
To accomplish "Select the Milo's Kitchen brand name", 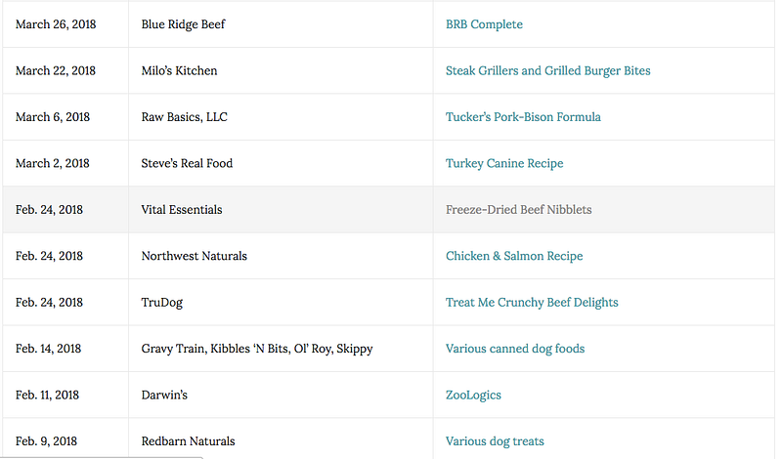I will pos(179,70).
